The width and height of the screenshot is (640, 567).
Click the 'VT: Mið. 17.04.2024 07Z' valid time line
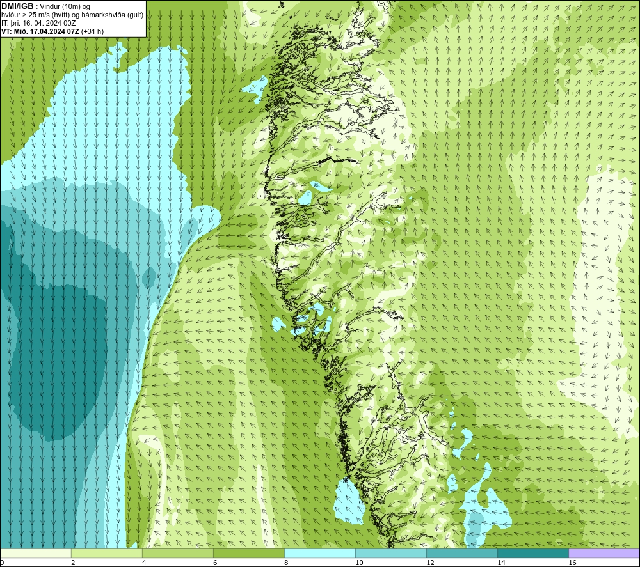coord(40,31)
